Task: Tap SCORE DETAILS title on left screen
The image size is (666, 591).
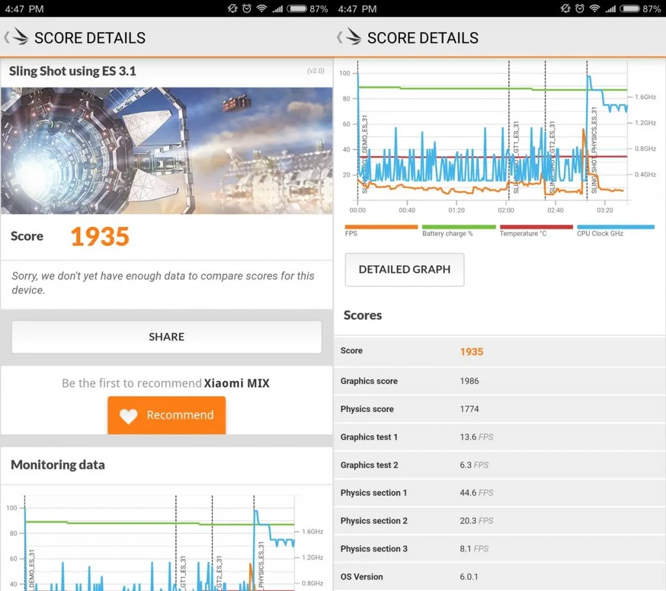Action: tap(90, 38)
